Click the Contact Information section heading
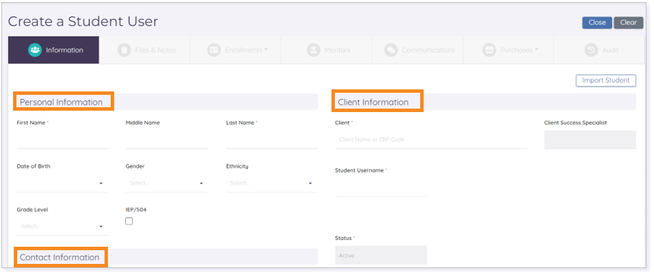 click(x=60, y=257)
